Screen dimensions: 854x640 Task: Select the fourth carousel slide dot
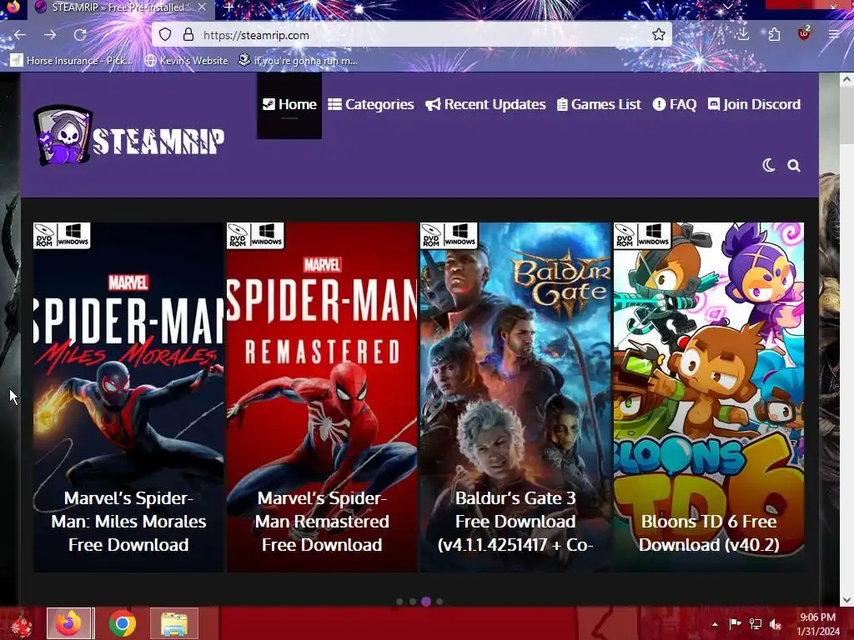(440, 602)
